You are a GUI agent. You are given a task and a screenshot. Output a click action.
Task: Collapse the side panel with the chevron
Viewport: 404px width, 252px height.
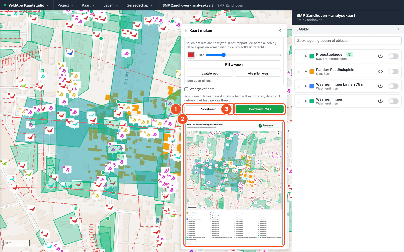tap(288, 131)
